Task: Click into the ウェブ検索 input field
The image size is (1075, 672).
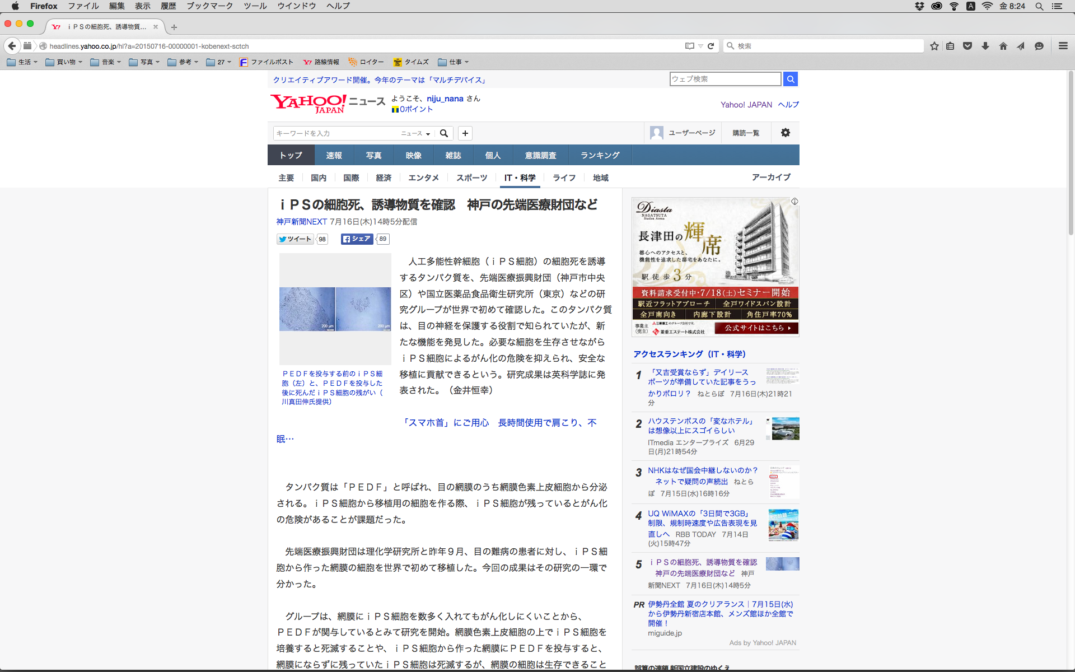Action: (x=725, y=79)
